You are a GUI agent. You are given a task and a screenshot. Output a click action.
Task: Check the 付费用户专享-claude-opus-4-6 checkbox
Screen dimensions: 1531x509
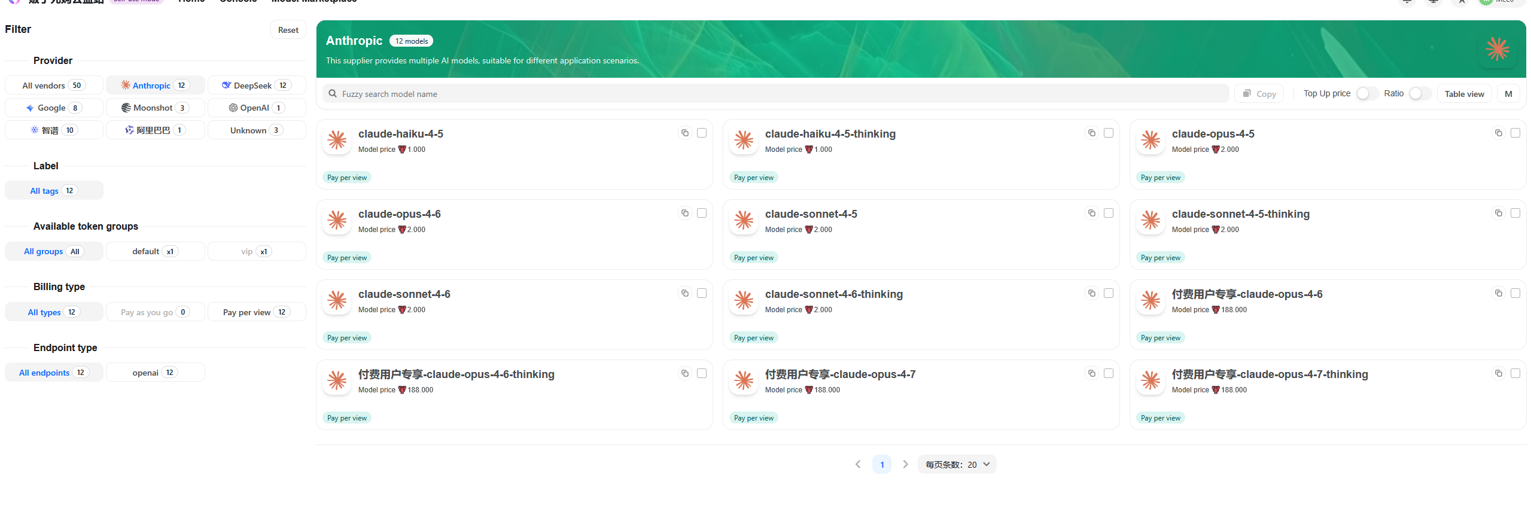(1515, 293)
